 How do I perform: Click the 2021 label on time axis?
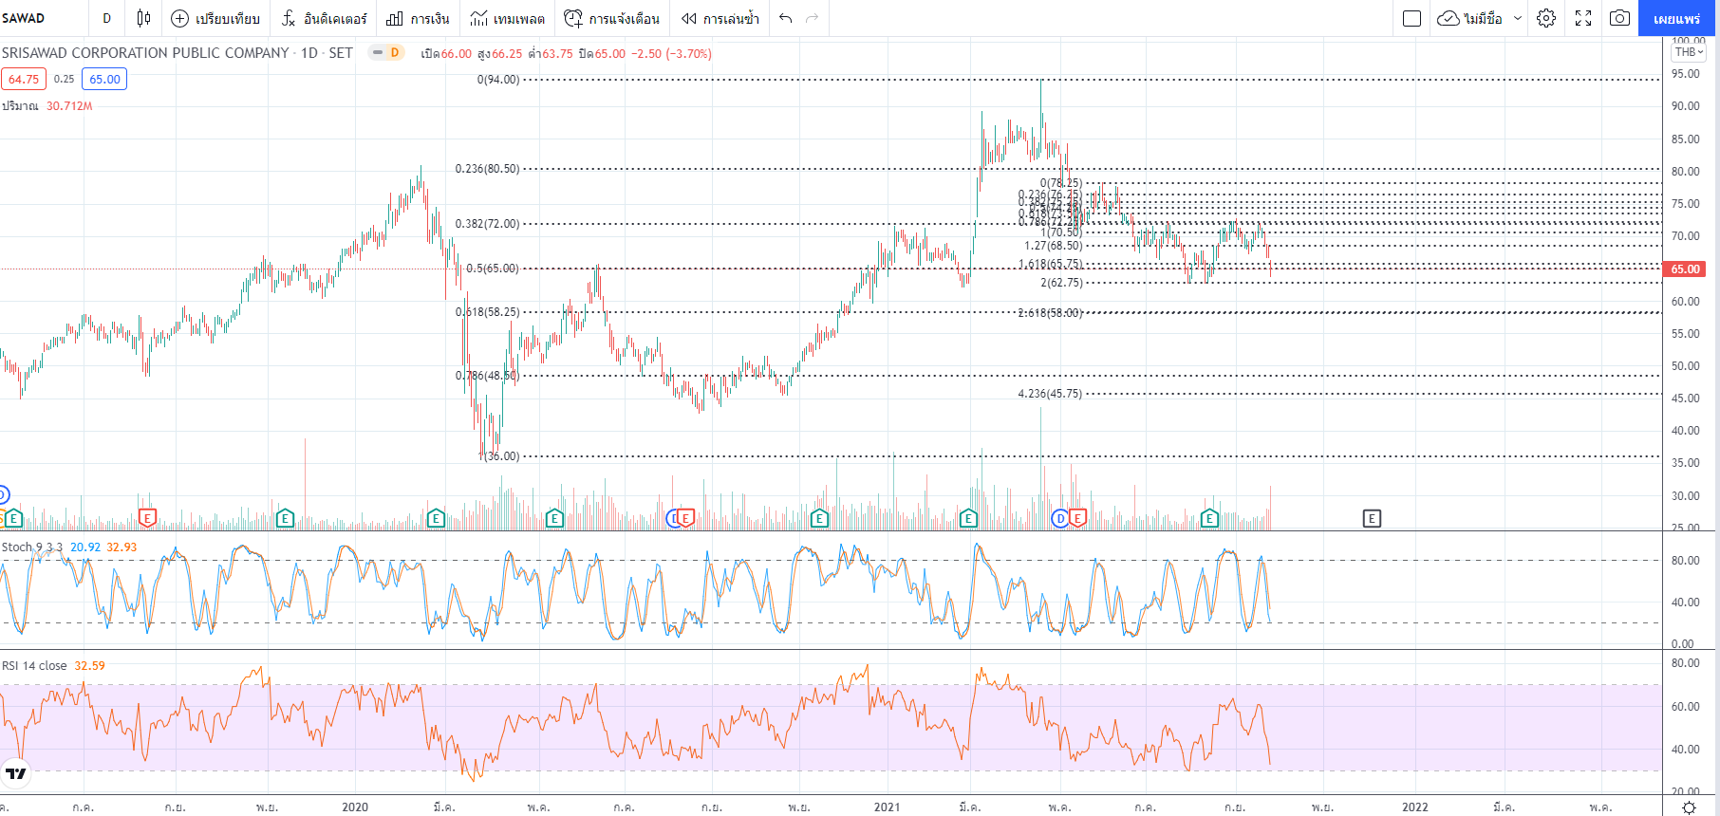tap(888, 807)
